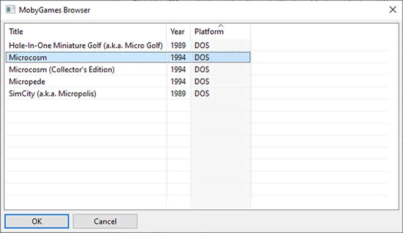Viewport: 403px width, 233px height.
Task: Click the MobyGames Browser title bar text
Action: click(x=54, y=10)
